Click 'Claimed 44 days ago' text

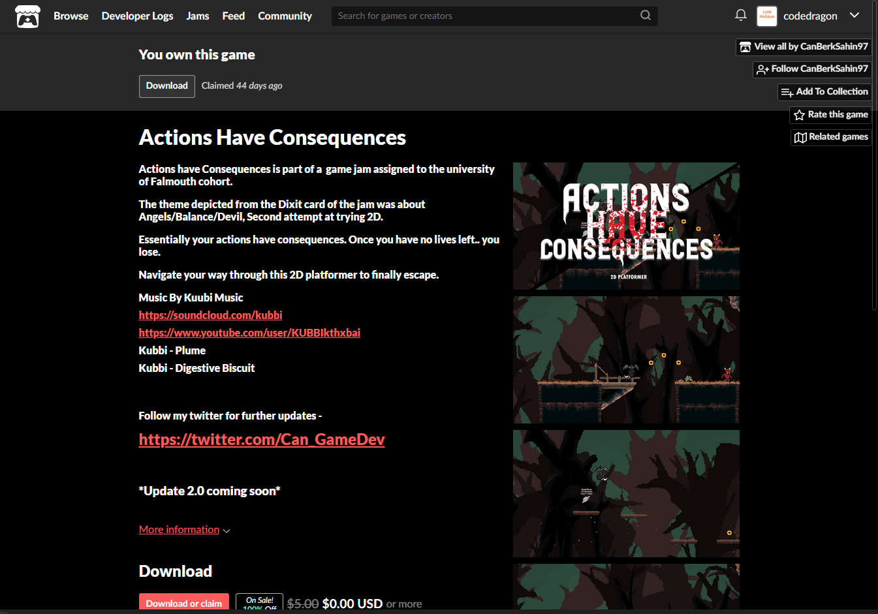(x=242, y=86)
